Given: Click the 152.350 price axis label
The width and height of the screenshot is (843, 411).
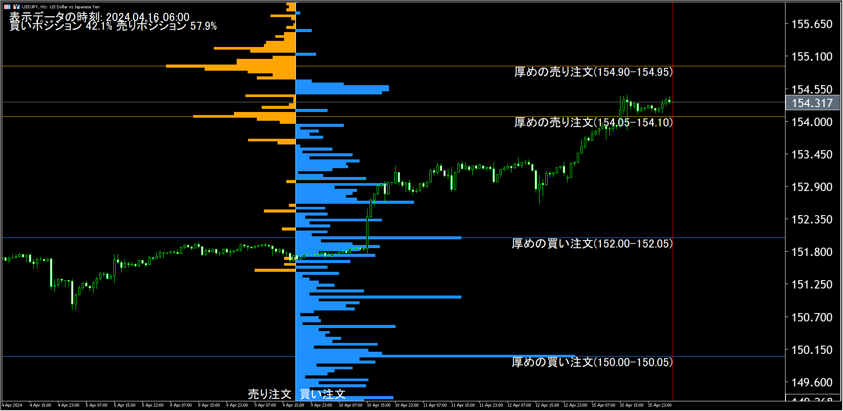Looking at the screenshot, I should pyautogui.click(x=812, y=220).
